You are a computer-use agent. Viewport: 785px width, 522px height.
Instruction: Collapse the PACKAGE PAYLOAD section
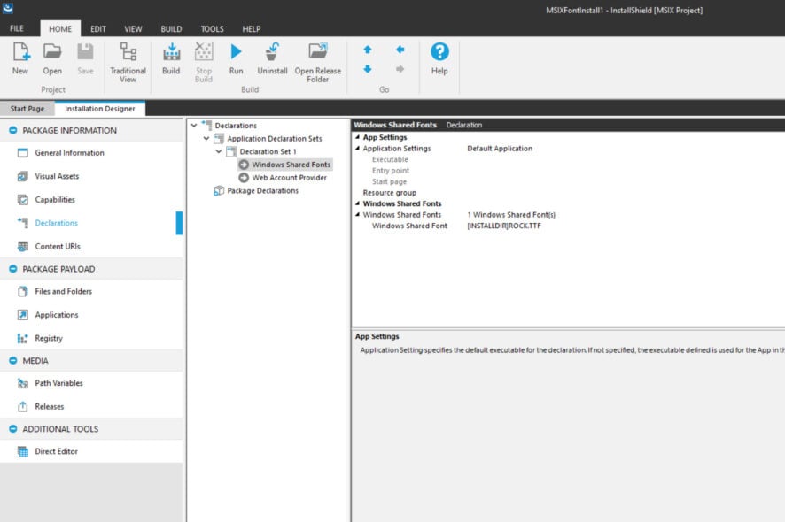click(13, 269)
